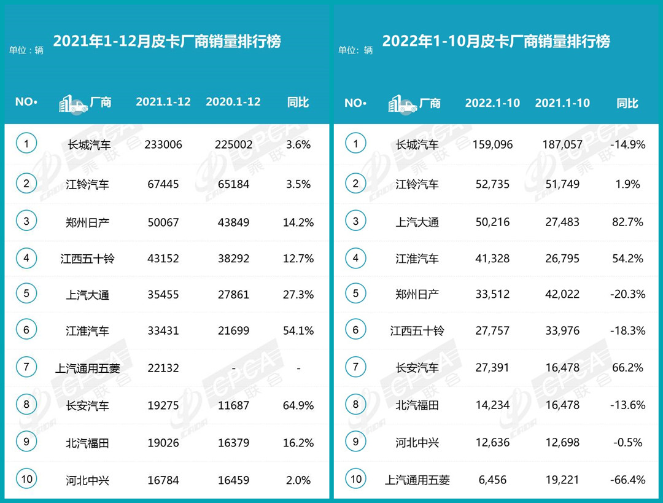Click the 2021年1-12月皮卡厂商销量排行榜 title
Viewport: 663px width, 503px height.
(167, 42)
